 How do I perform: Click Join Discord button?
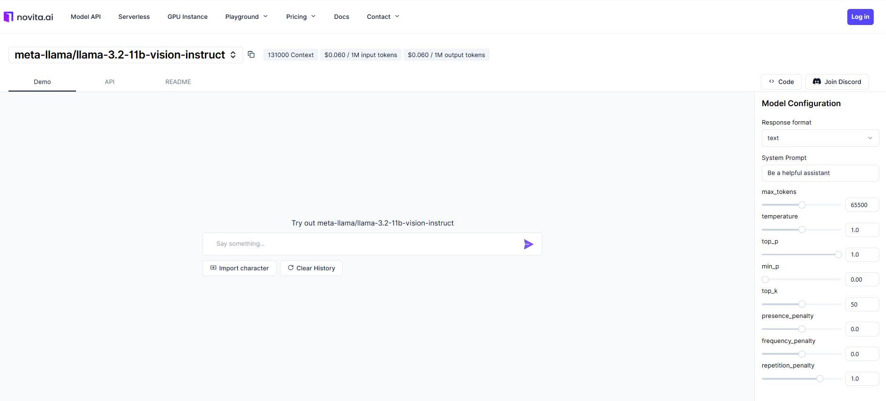(x=837, y=82)
